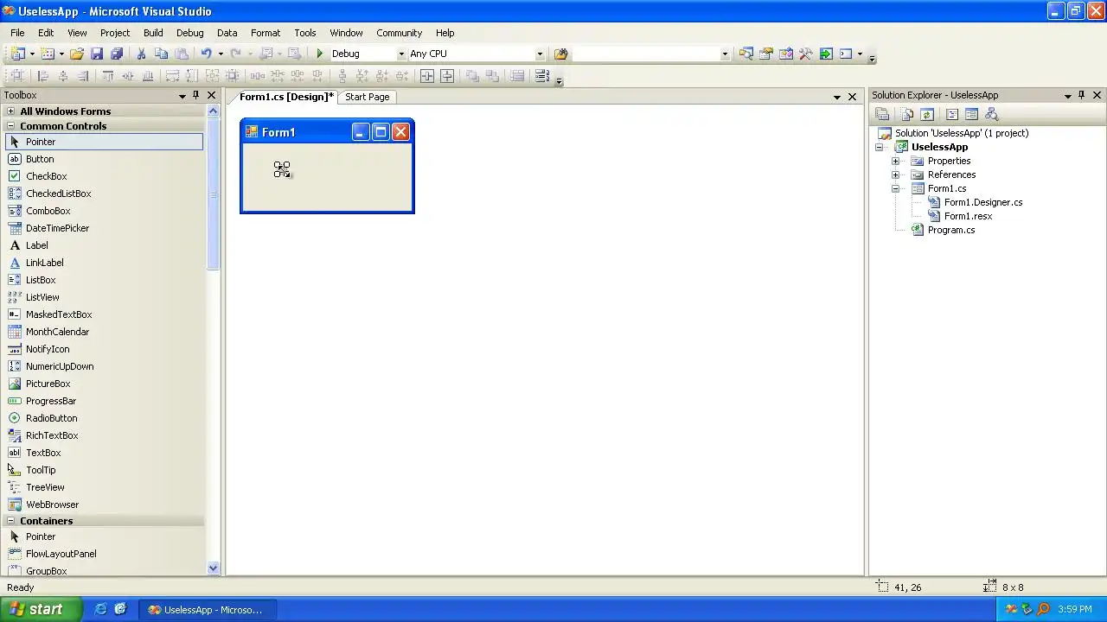Click the Save All toolbar icon
This screenshot has height=622, width=1107.
[x=117, y=54]
